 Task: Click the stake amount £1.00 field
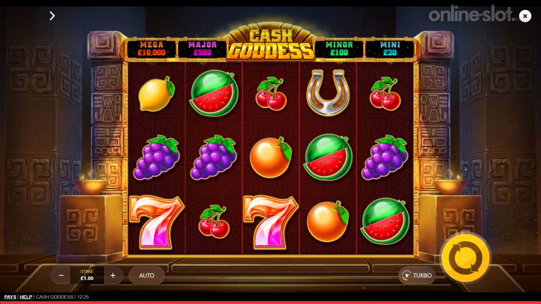(87, 275)
